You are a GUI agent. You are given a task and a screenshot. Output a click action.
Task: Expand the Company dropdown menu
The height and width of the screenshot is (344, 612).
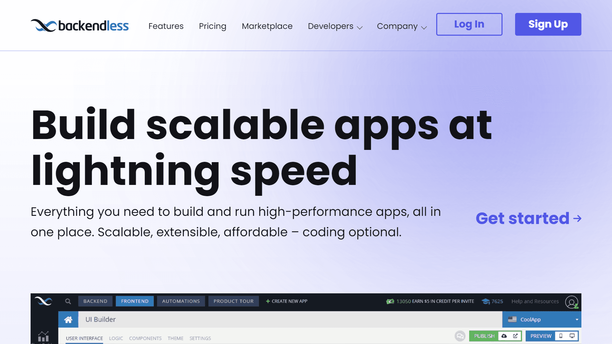(402, 26)
